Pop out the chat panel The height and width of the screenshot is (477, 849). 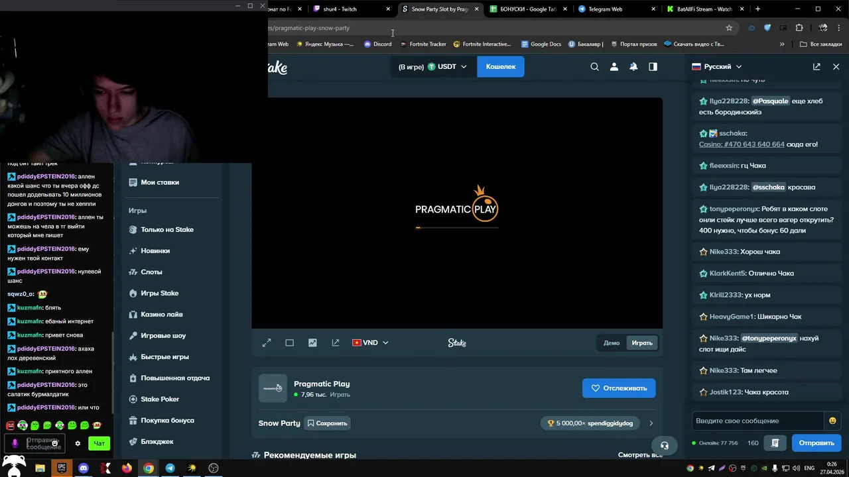click(x=816, y=66)
